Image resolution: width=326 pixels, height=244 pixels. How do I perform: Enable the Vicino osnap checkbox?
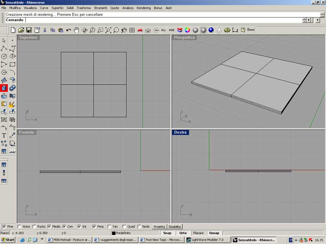[x=20, y=227]
